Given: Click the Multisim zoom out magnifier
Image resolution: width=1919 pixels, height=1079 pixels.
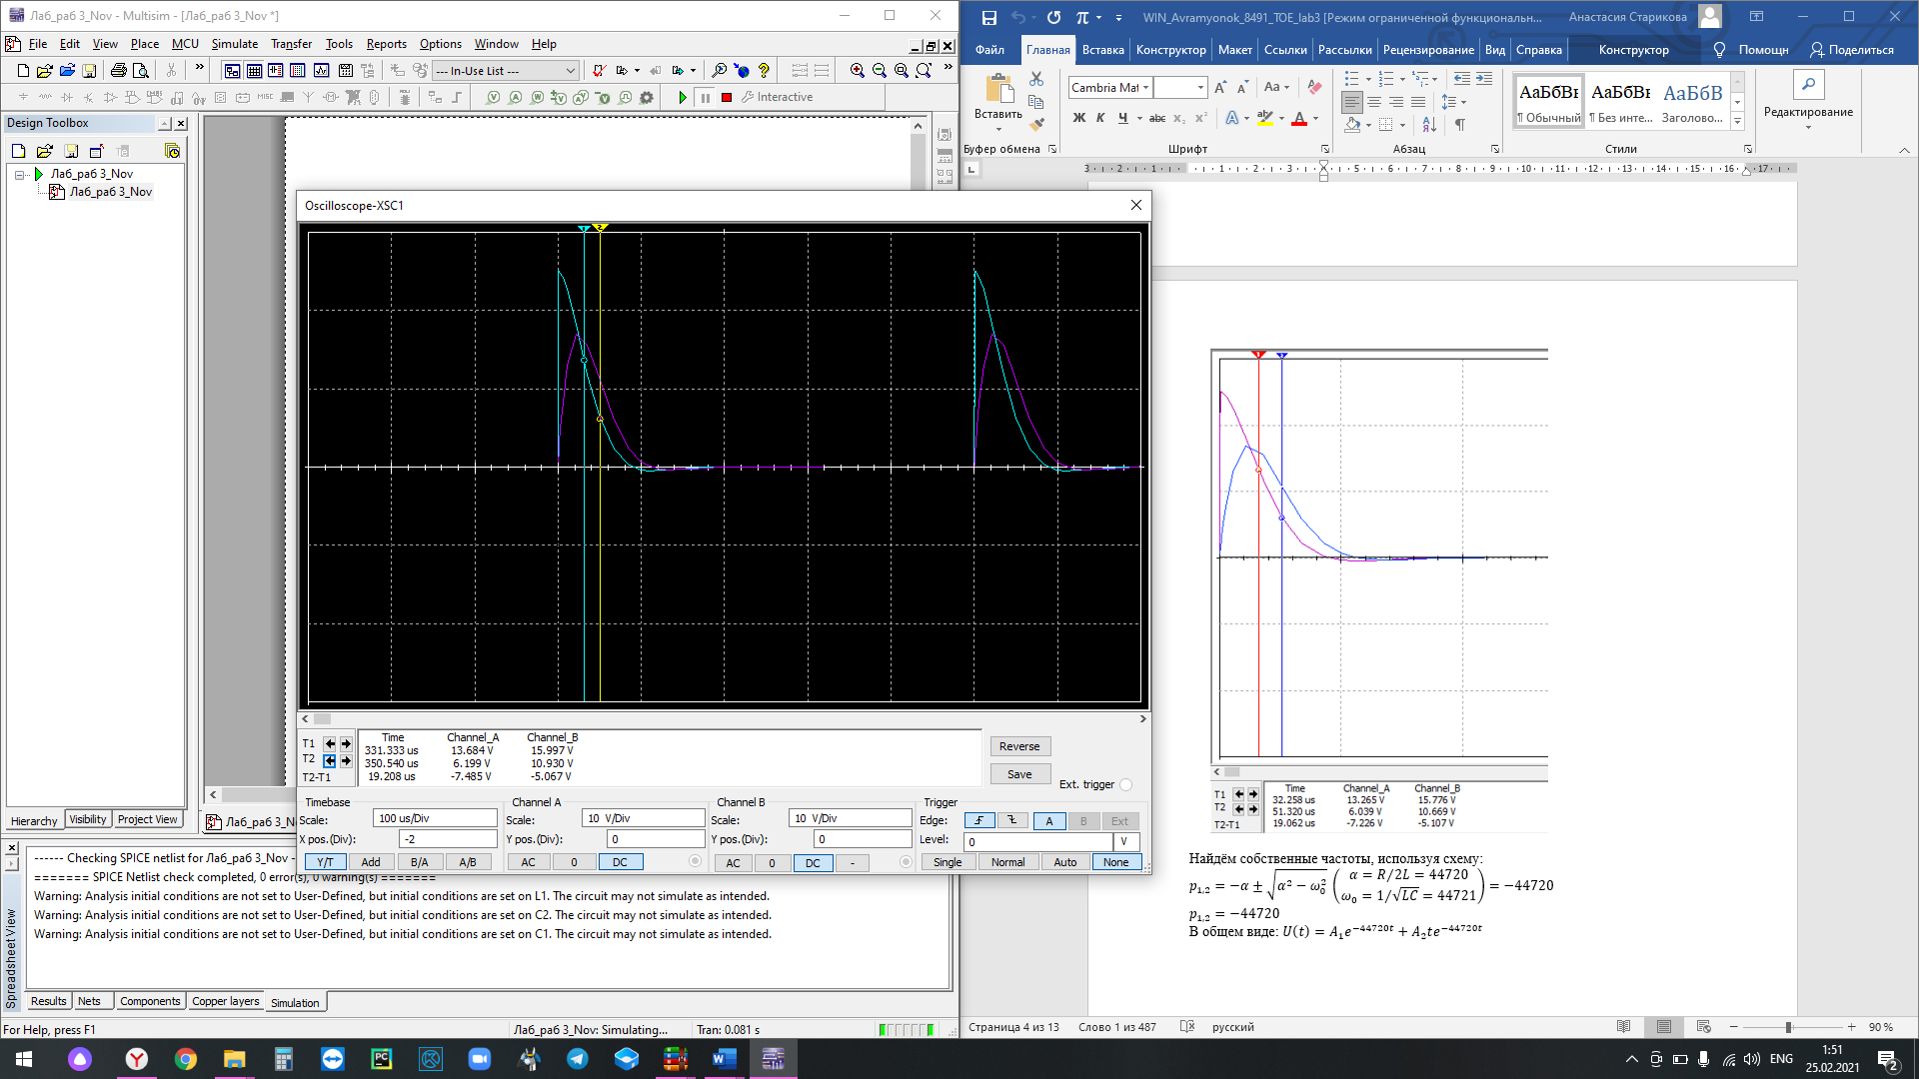Looking at the screenshot, I should pos(879,70).
